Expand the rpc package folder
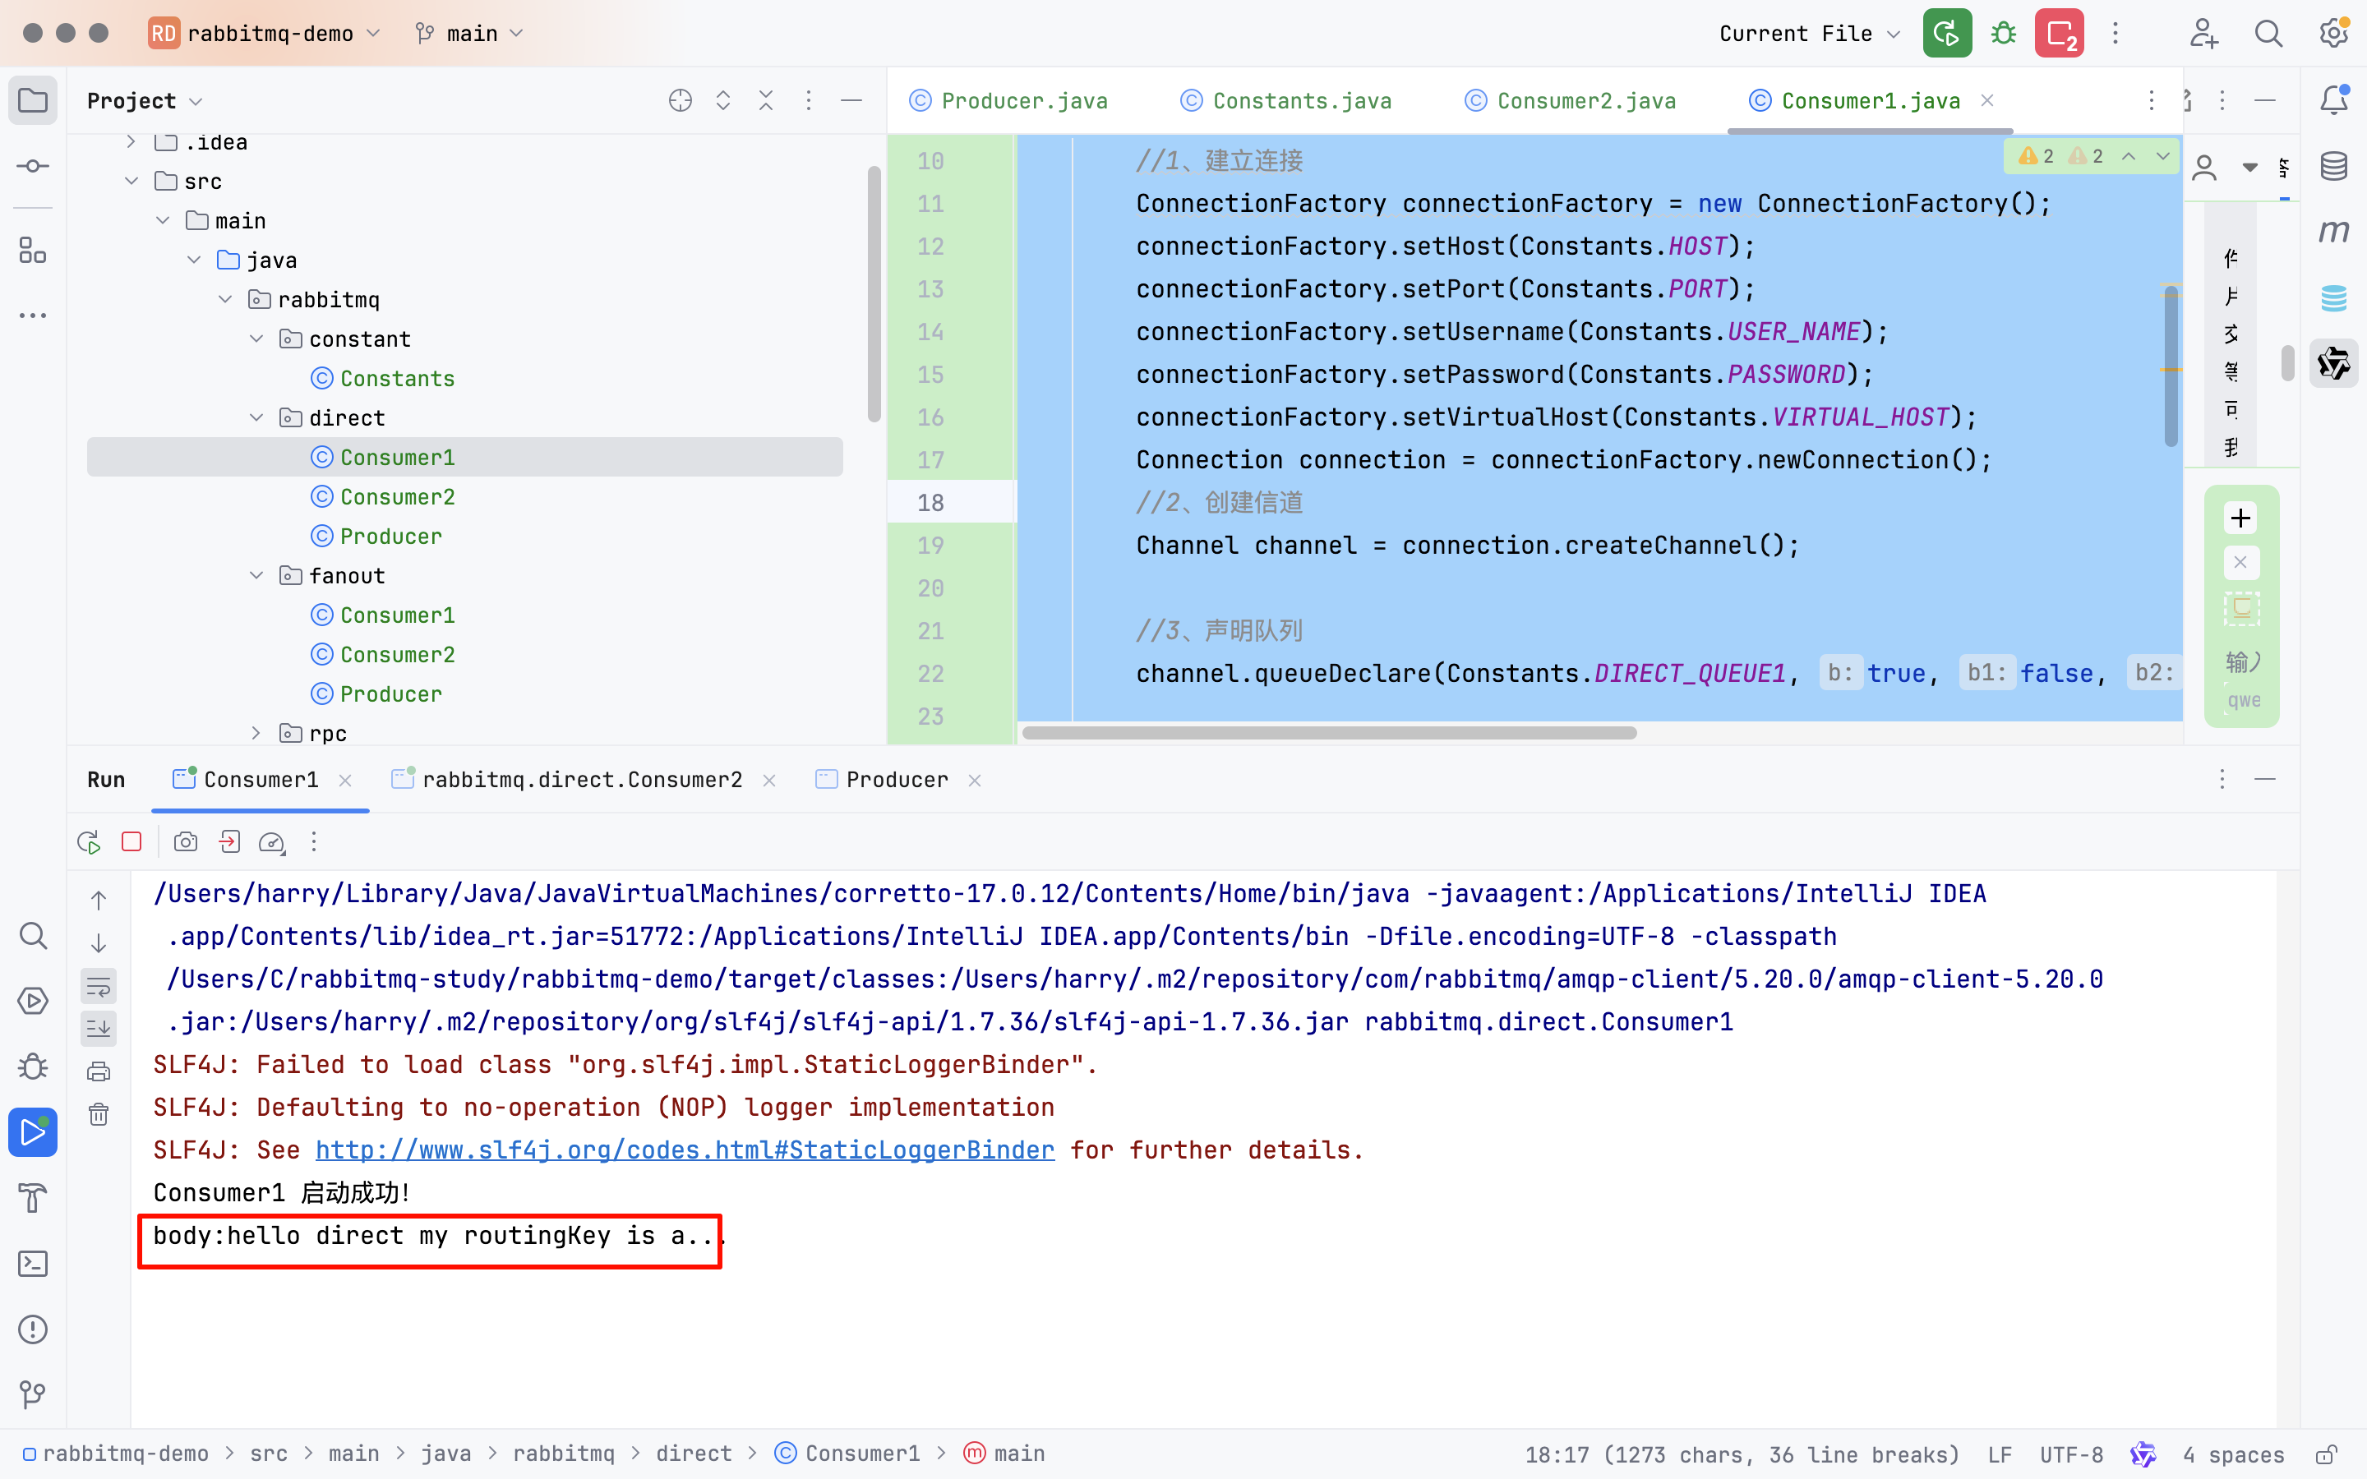Image resolution: width=2367 pixels, height=1479 pixels. (256, 733)
